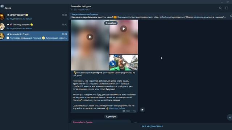This screenshot has width=232, height=130.
Task: Click the top 5 декабря date badge
Action: [x=111, y=23]
